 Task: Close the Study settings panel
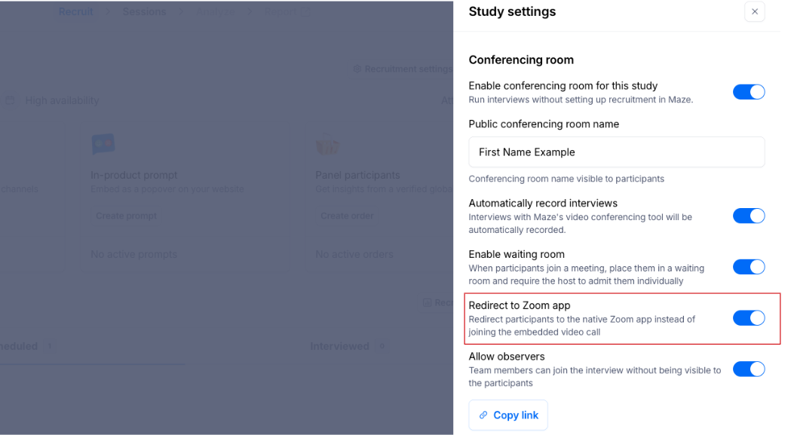click(x=754, y=11)
